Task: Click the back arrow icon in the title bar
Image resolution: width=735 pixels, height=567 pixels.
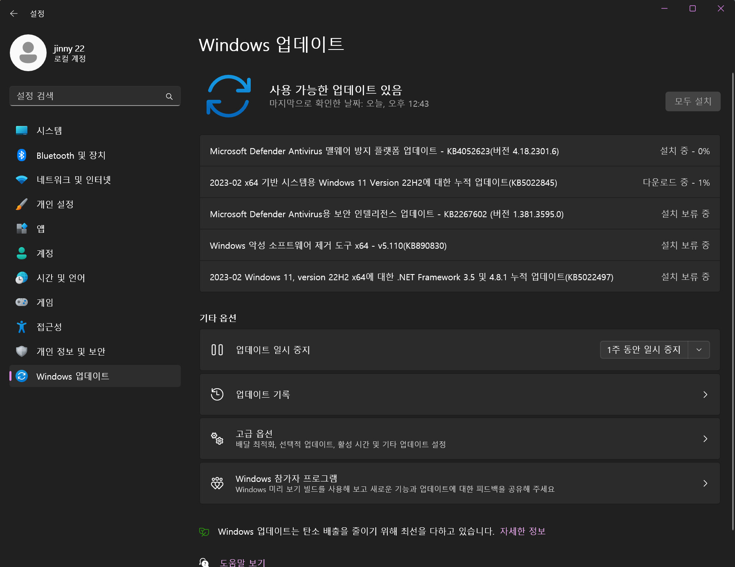Action: coord(14,13)
